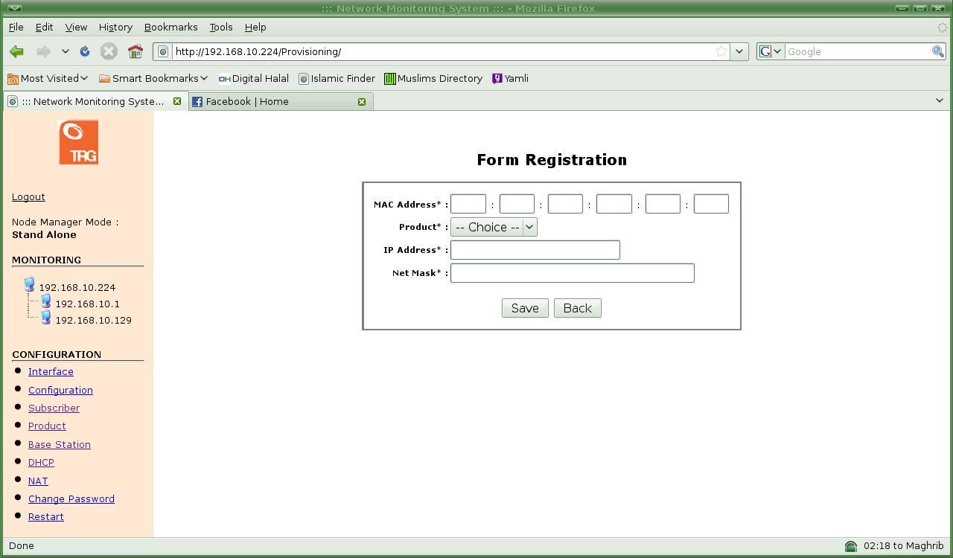Screen dimensions: 953x558
Task: Click the third MAC Address octet field
Action: tap(565, 204)
